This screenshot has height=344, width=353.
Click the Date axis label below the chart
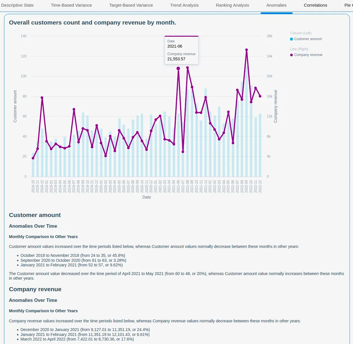146,197
